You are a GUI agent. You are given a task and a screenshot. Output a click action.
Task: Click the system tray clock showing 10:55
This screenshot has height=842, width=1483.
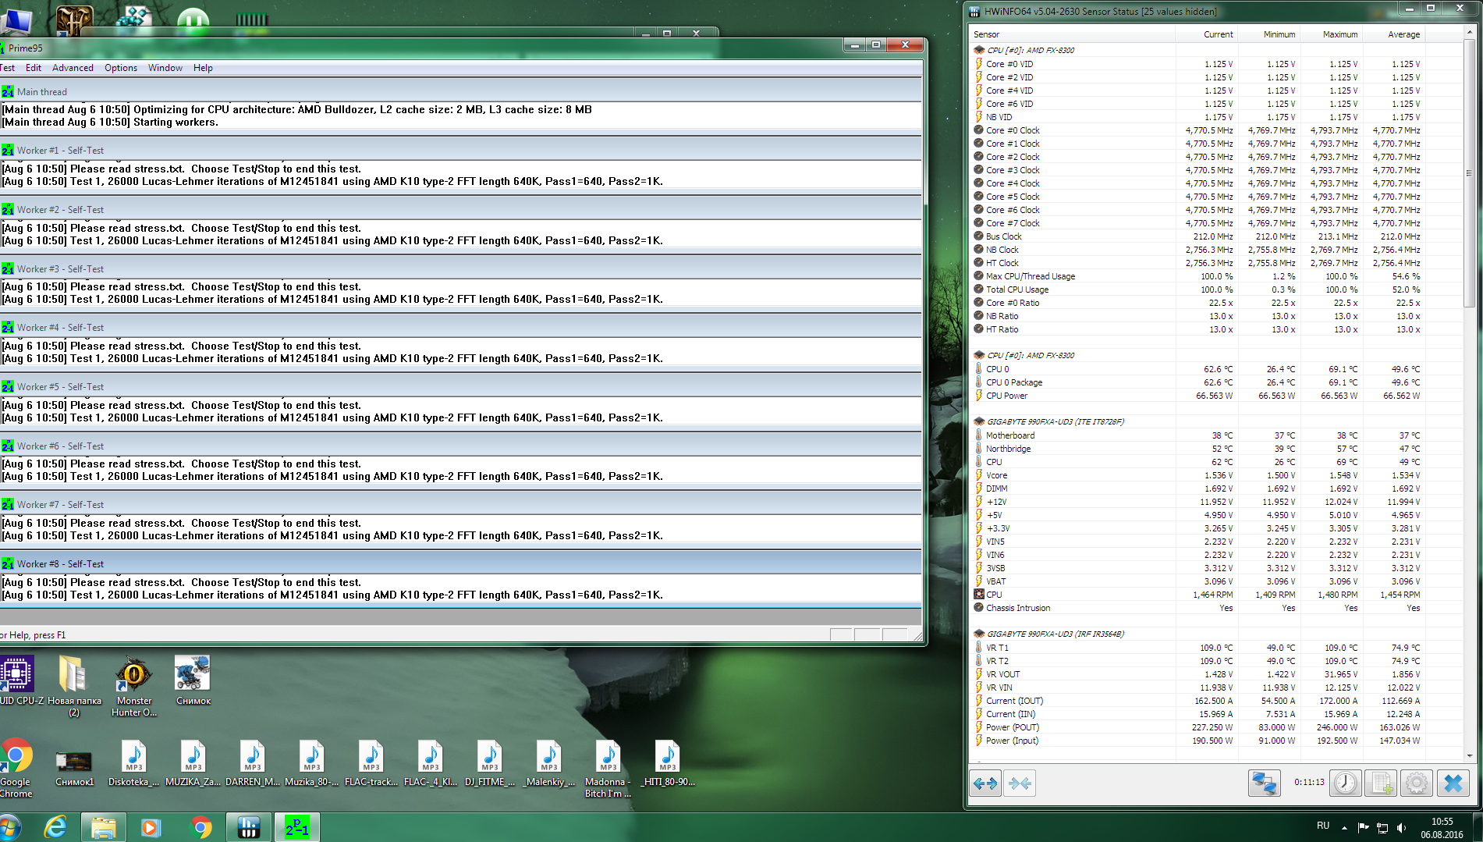tap(1442, 827)
